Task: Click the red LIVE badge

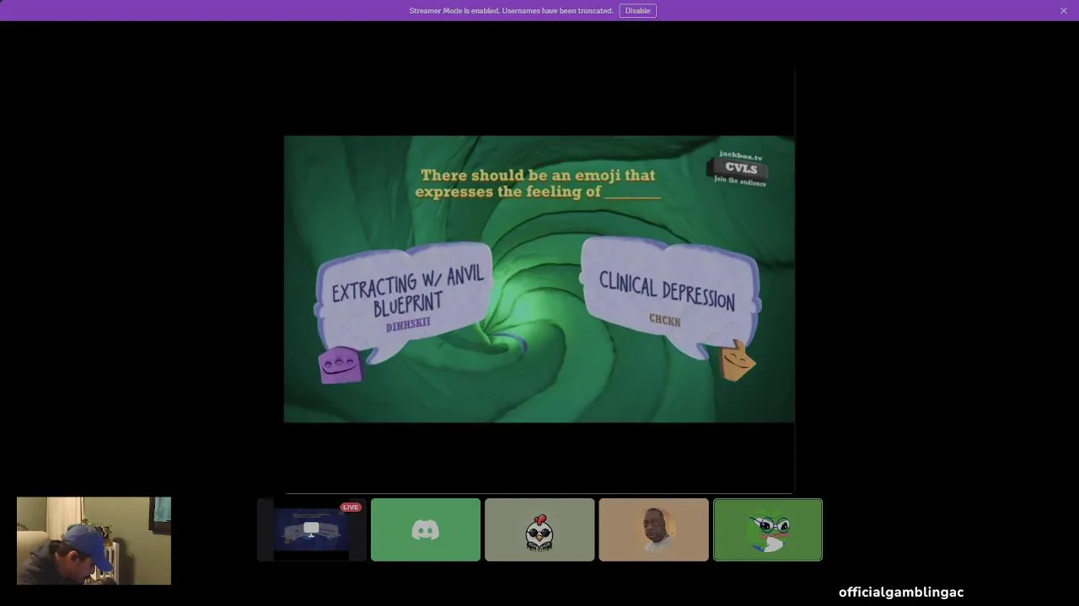Action: pos(351,507)
